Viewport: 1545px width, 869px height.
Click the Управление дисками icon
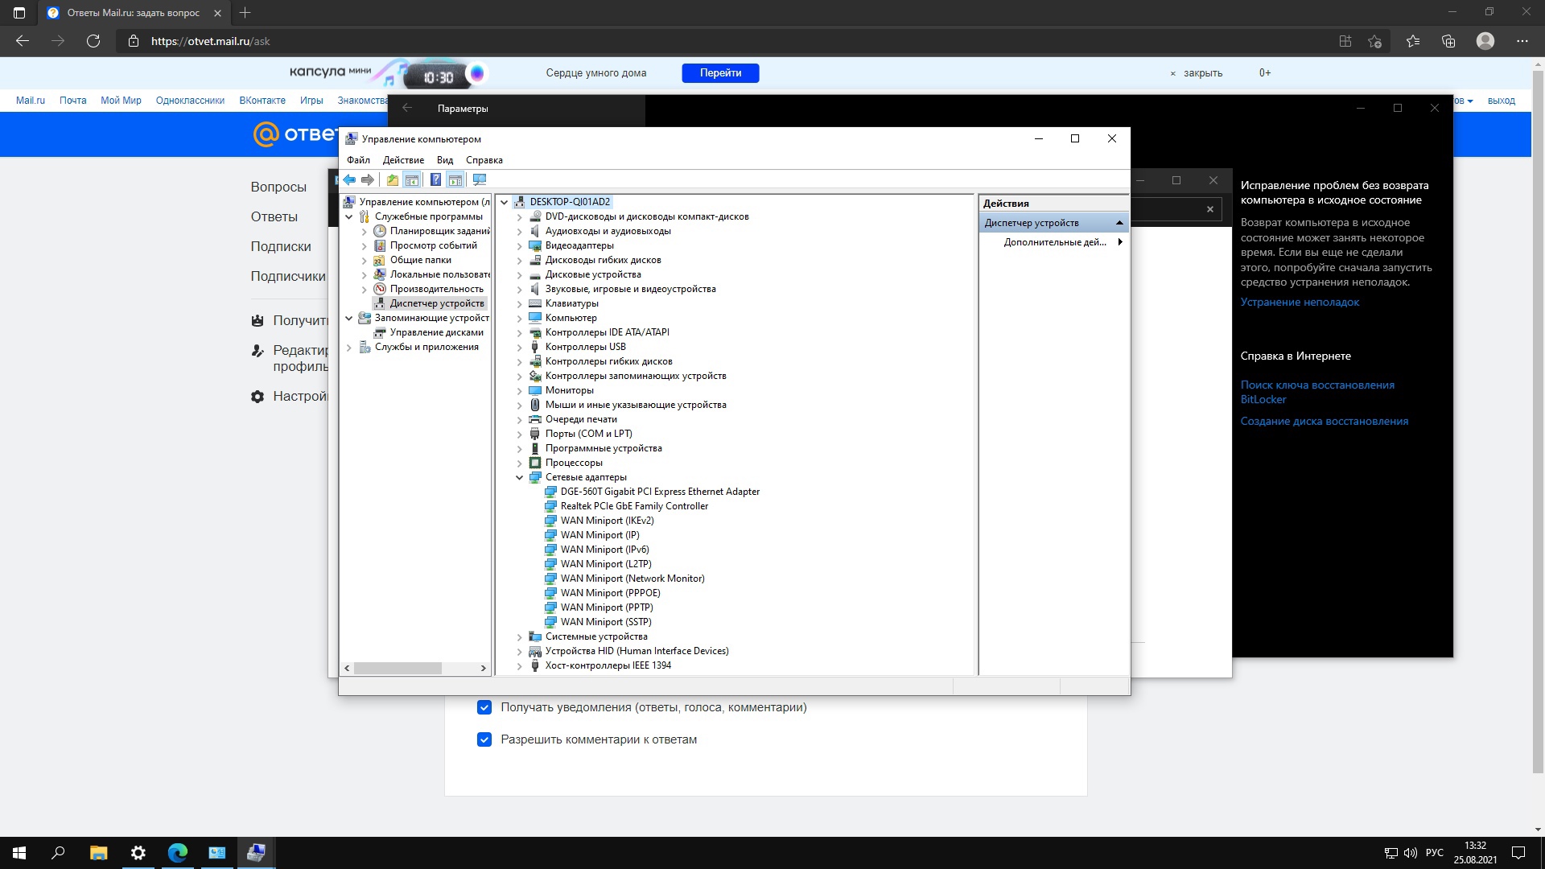click(x=380, y=332)
